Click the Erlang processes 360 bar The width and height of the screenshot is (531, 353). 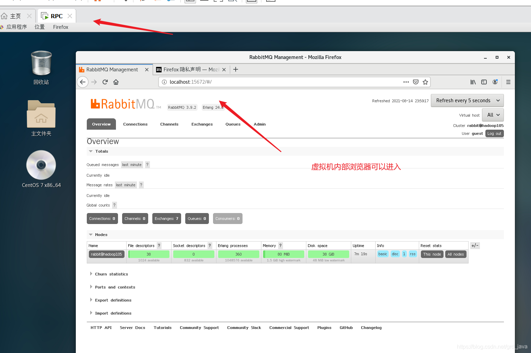click(239, 254)
